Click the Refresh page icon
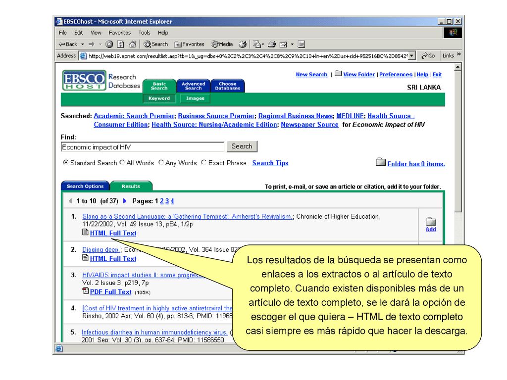The height and width of the screenshot is (380, 507). (121, 44)
